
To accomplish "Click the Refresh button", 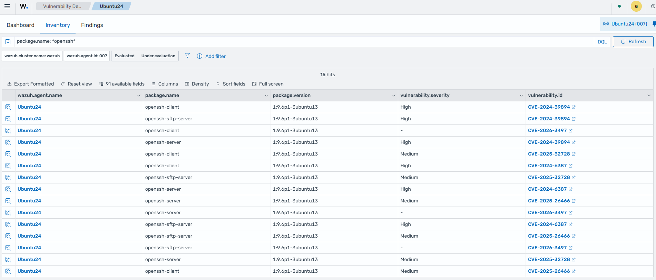I will (633, 42).
